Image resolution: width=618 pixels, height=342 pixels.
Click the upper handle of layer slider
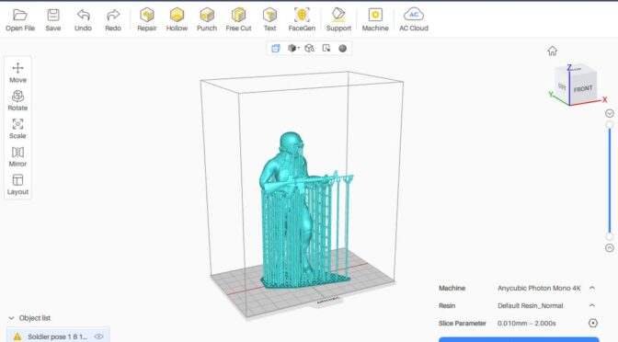click(x=610, y=125)
